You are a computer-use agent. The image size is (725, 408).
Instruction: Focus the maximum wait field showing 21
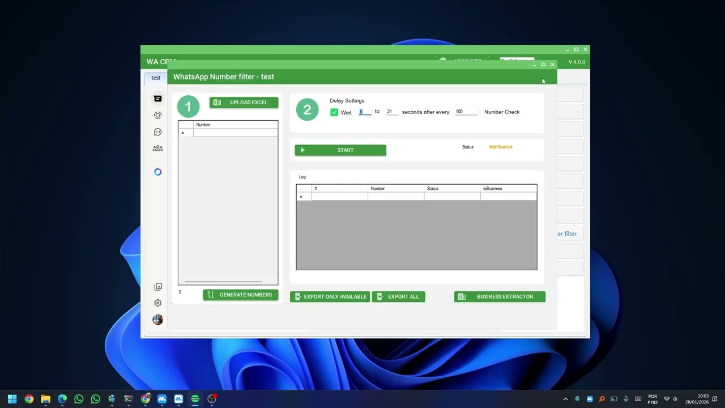[x=392, y=112]
